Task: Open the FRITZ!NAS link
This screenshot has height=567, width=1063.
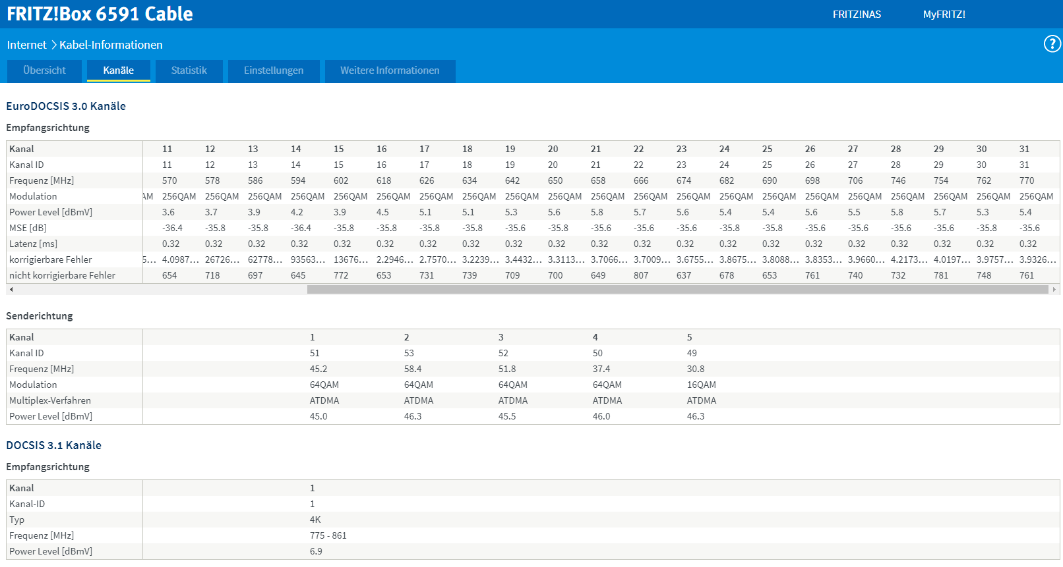Action: tap(857, 14)
